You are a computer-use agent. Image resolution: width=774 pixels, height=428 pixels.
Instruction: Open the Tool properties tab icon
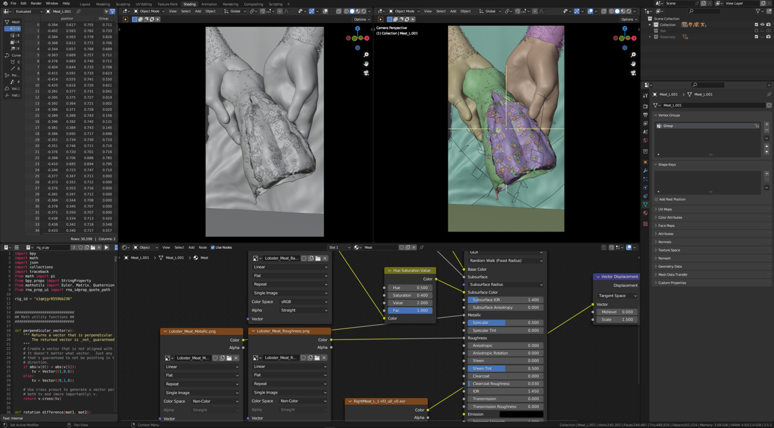[645, 96]
